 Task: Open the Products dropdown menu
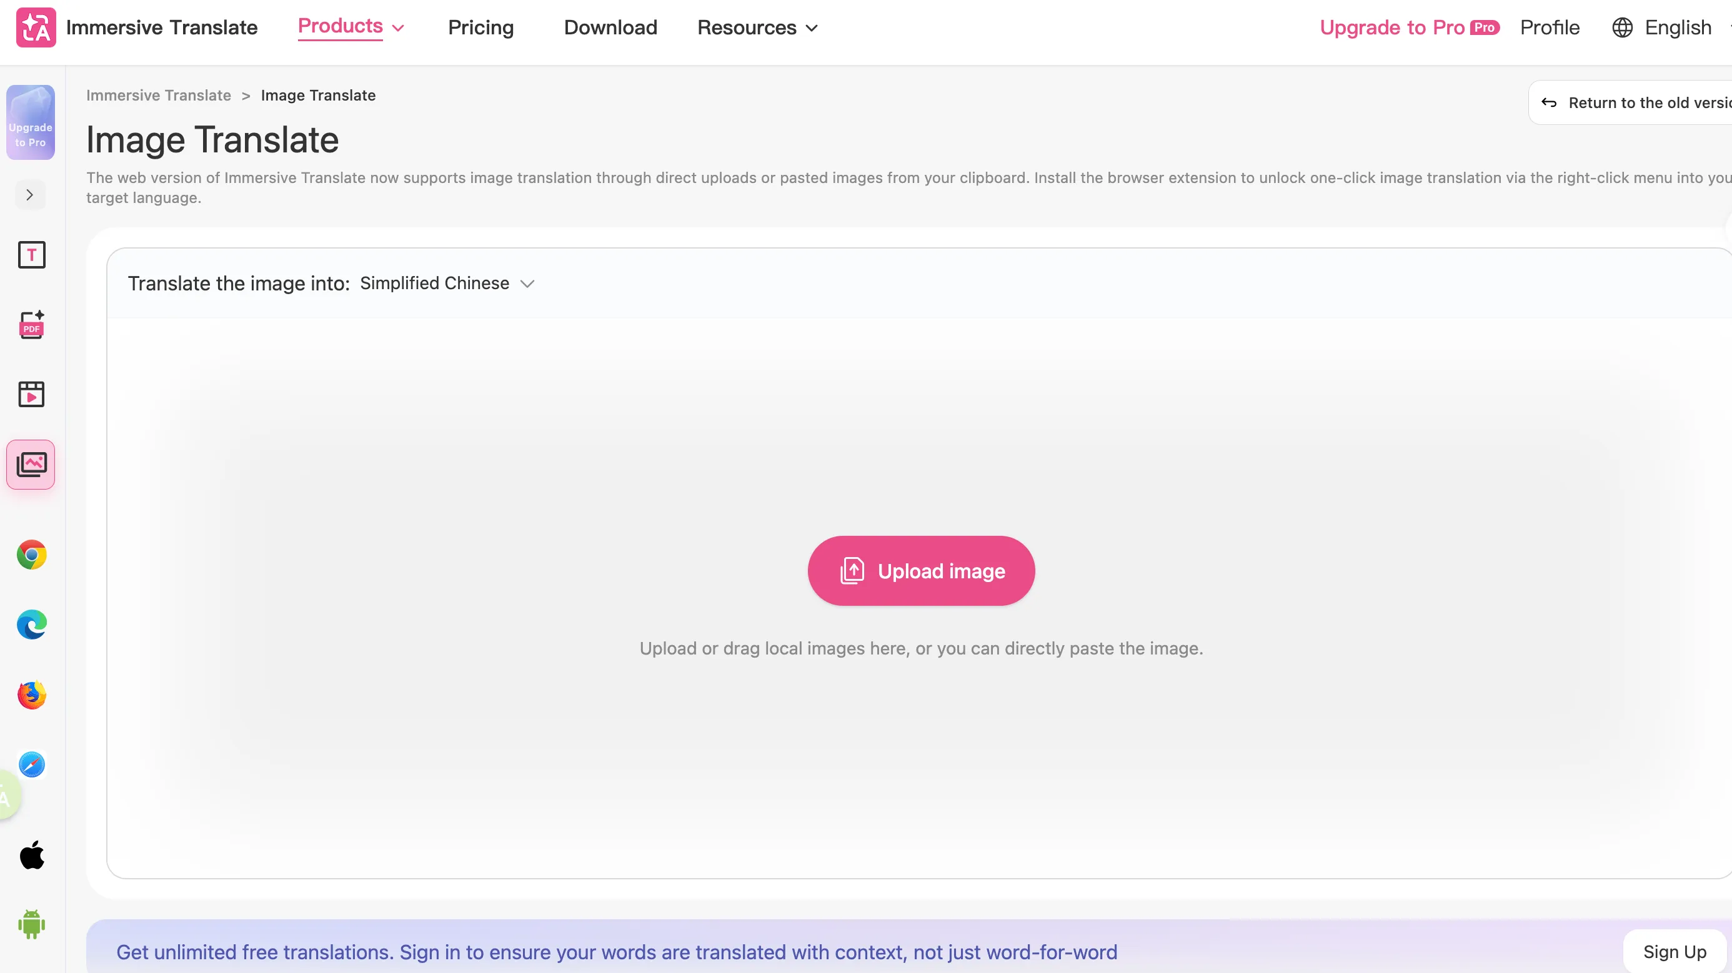351,27
